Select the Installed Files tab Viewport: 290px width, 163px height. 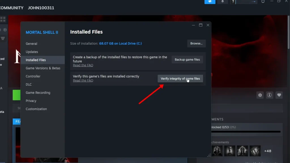pyautogui.click(x=42, y=60)
